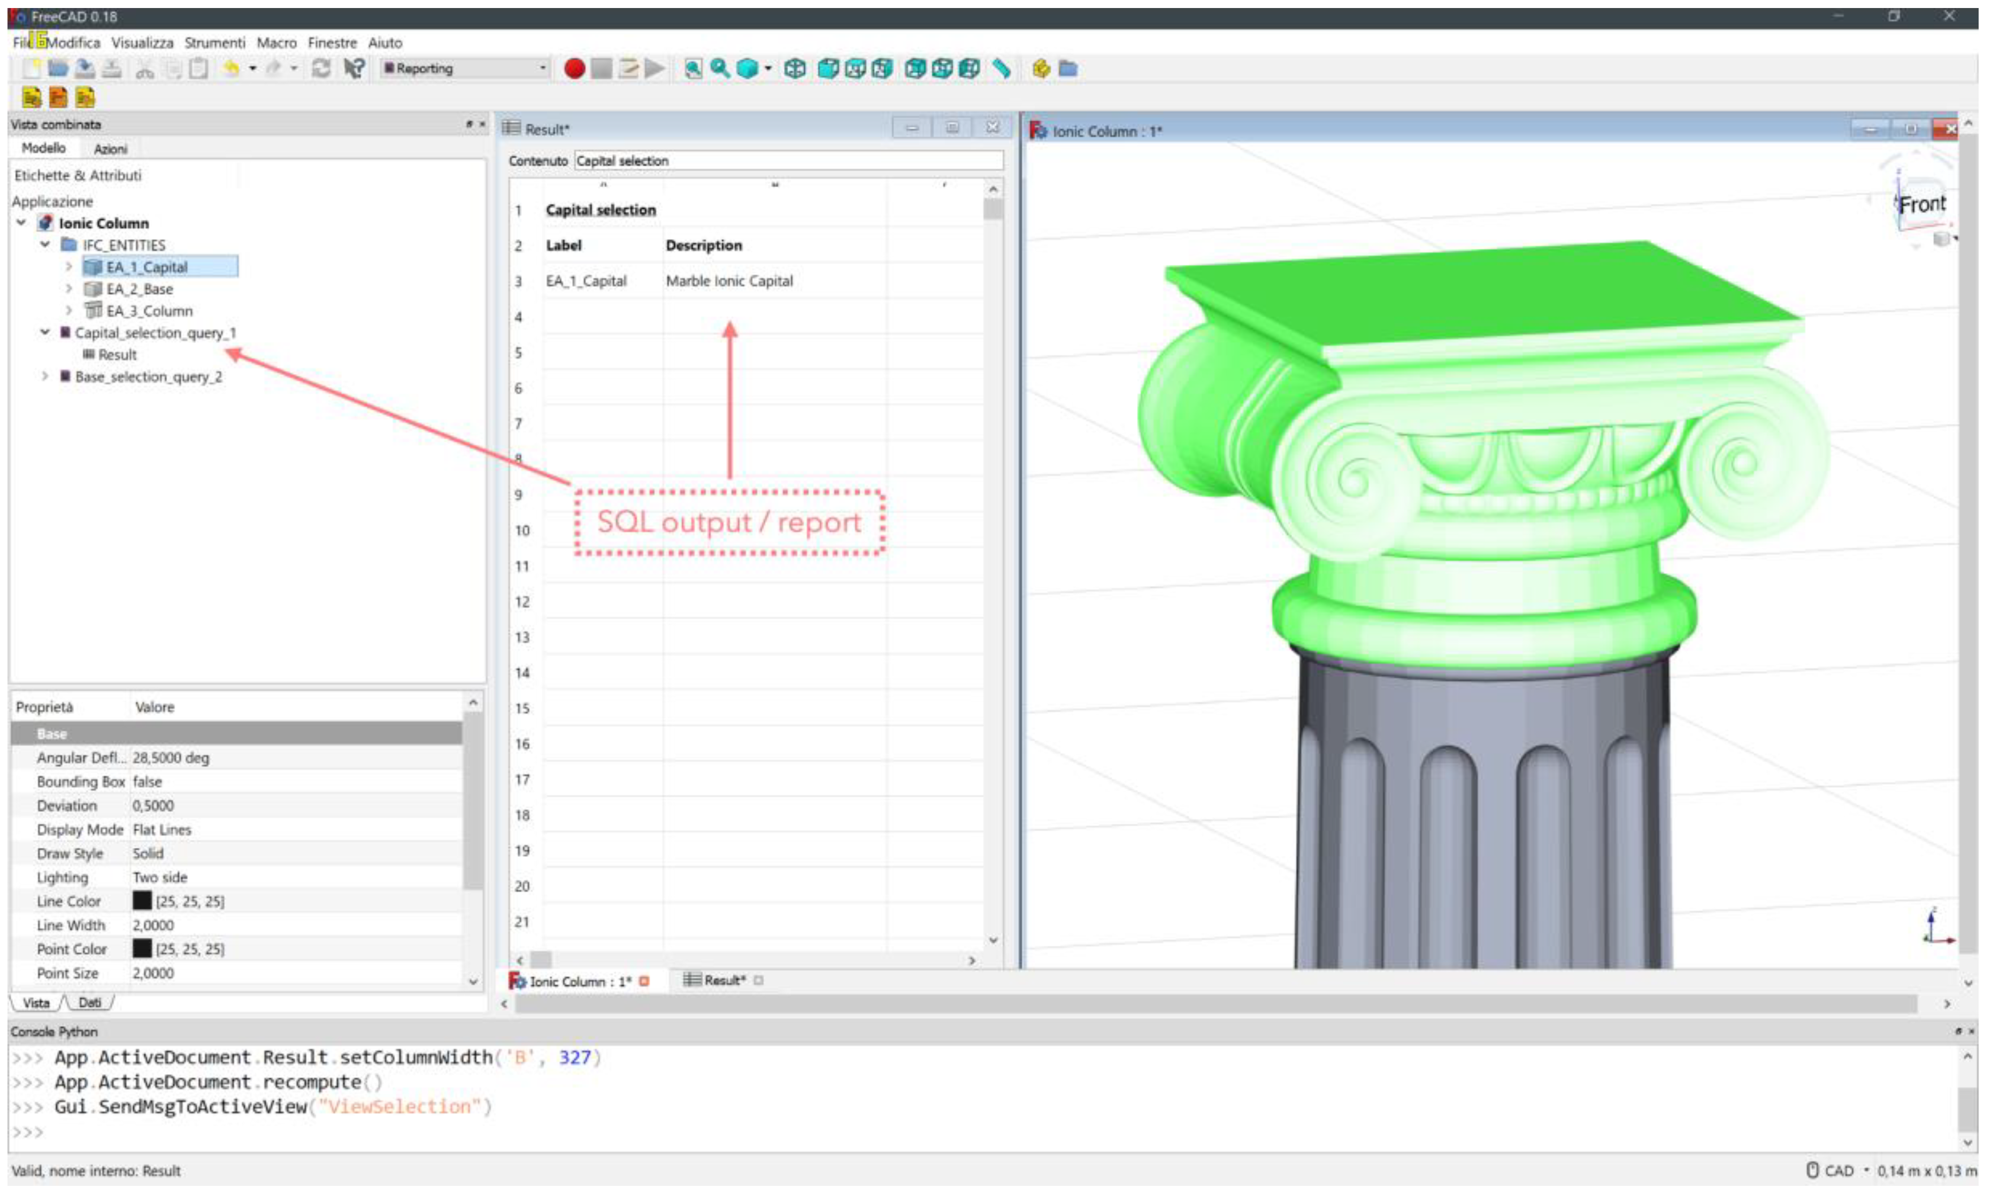
Task: Click first yellow Reporting workbench icon
Action: [32, 97]
